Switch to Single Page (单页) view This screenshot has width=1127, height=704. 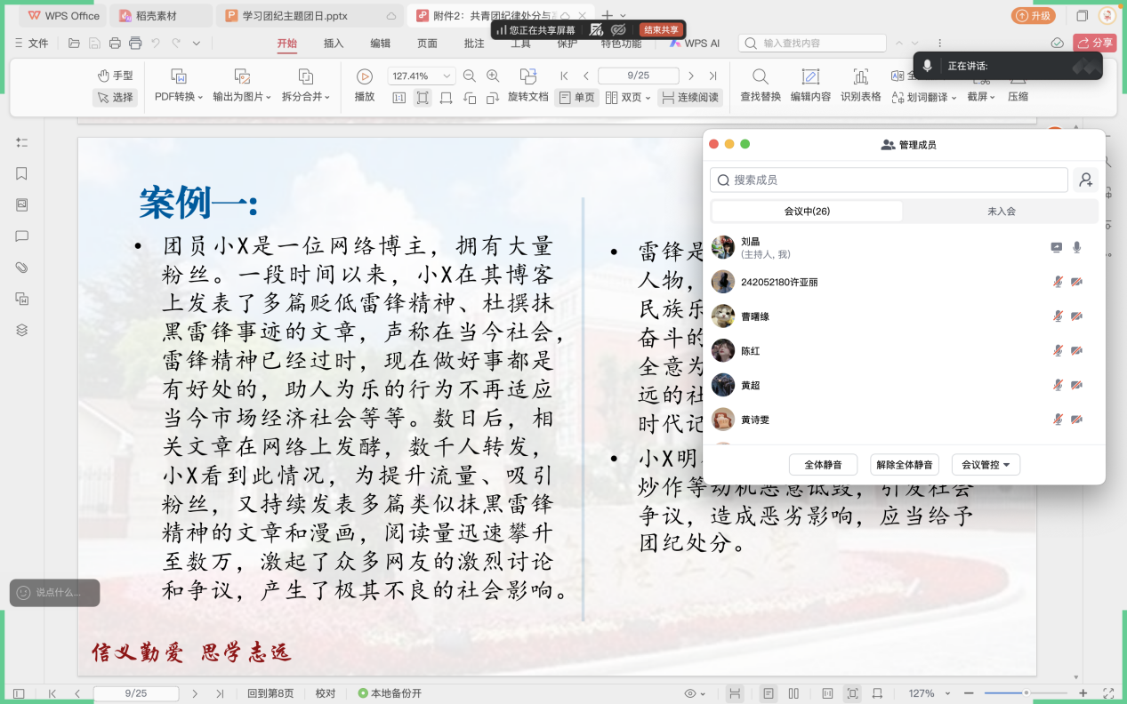click(x=576, y=98)
